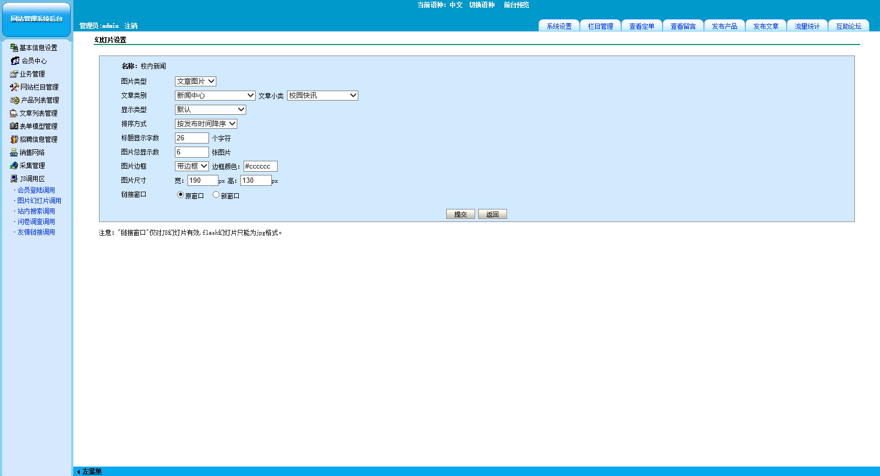Image resolution: width=880 pixels, height=476 pixels.
Task: Select the 原窗口 radio button
Action: [x=180, y=195]
